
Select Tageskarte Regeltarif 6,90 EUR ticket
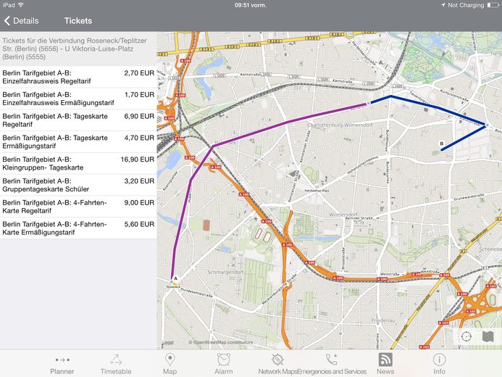point(78,120)
